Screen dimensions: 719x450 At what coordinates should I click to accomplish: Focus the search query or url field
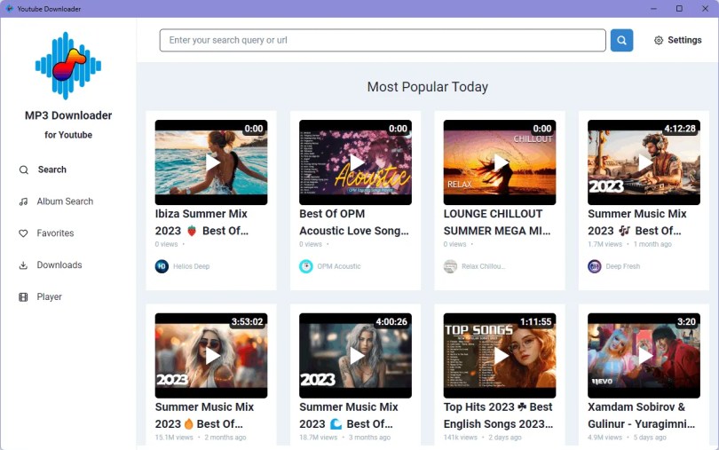click(x=383, y=40)
